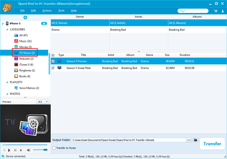Sort file list by Duration column

(185, 55)
